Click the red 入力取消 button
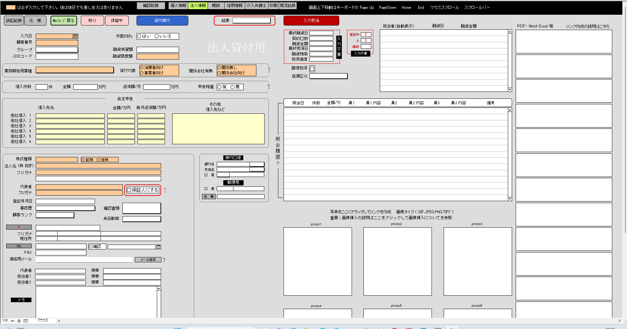 (311, 21)
